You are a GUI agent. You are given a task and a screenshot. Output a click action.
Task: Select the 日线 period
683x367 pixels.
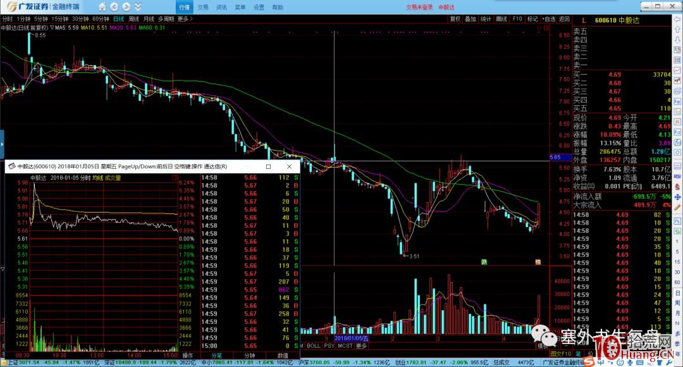tap(118, 19)
